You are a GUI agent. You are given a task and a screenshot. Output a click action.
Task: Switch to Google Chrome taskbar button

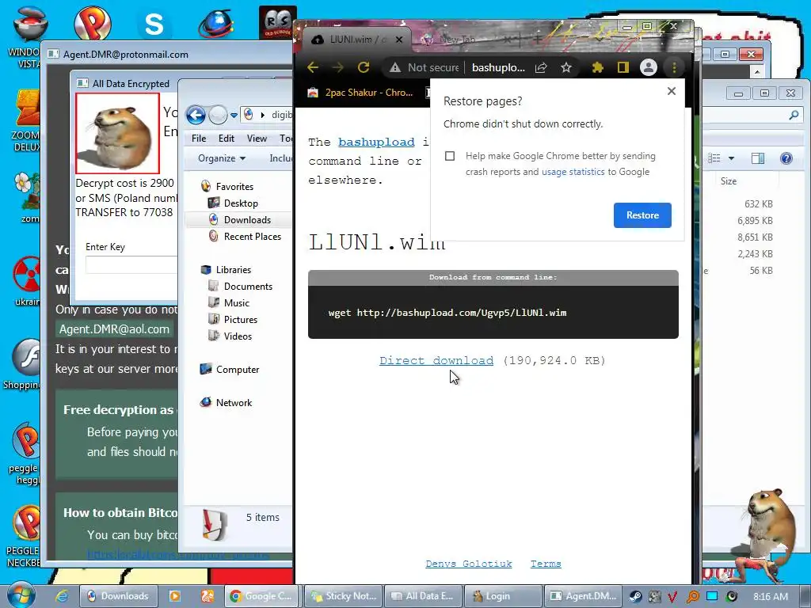point(262,596)
